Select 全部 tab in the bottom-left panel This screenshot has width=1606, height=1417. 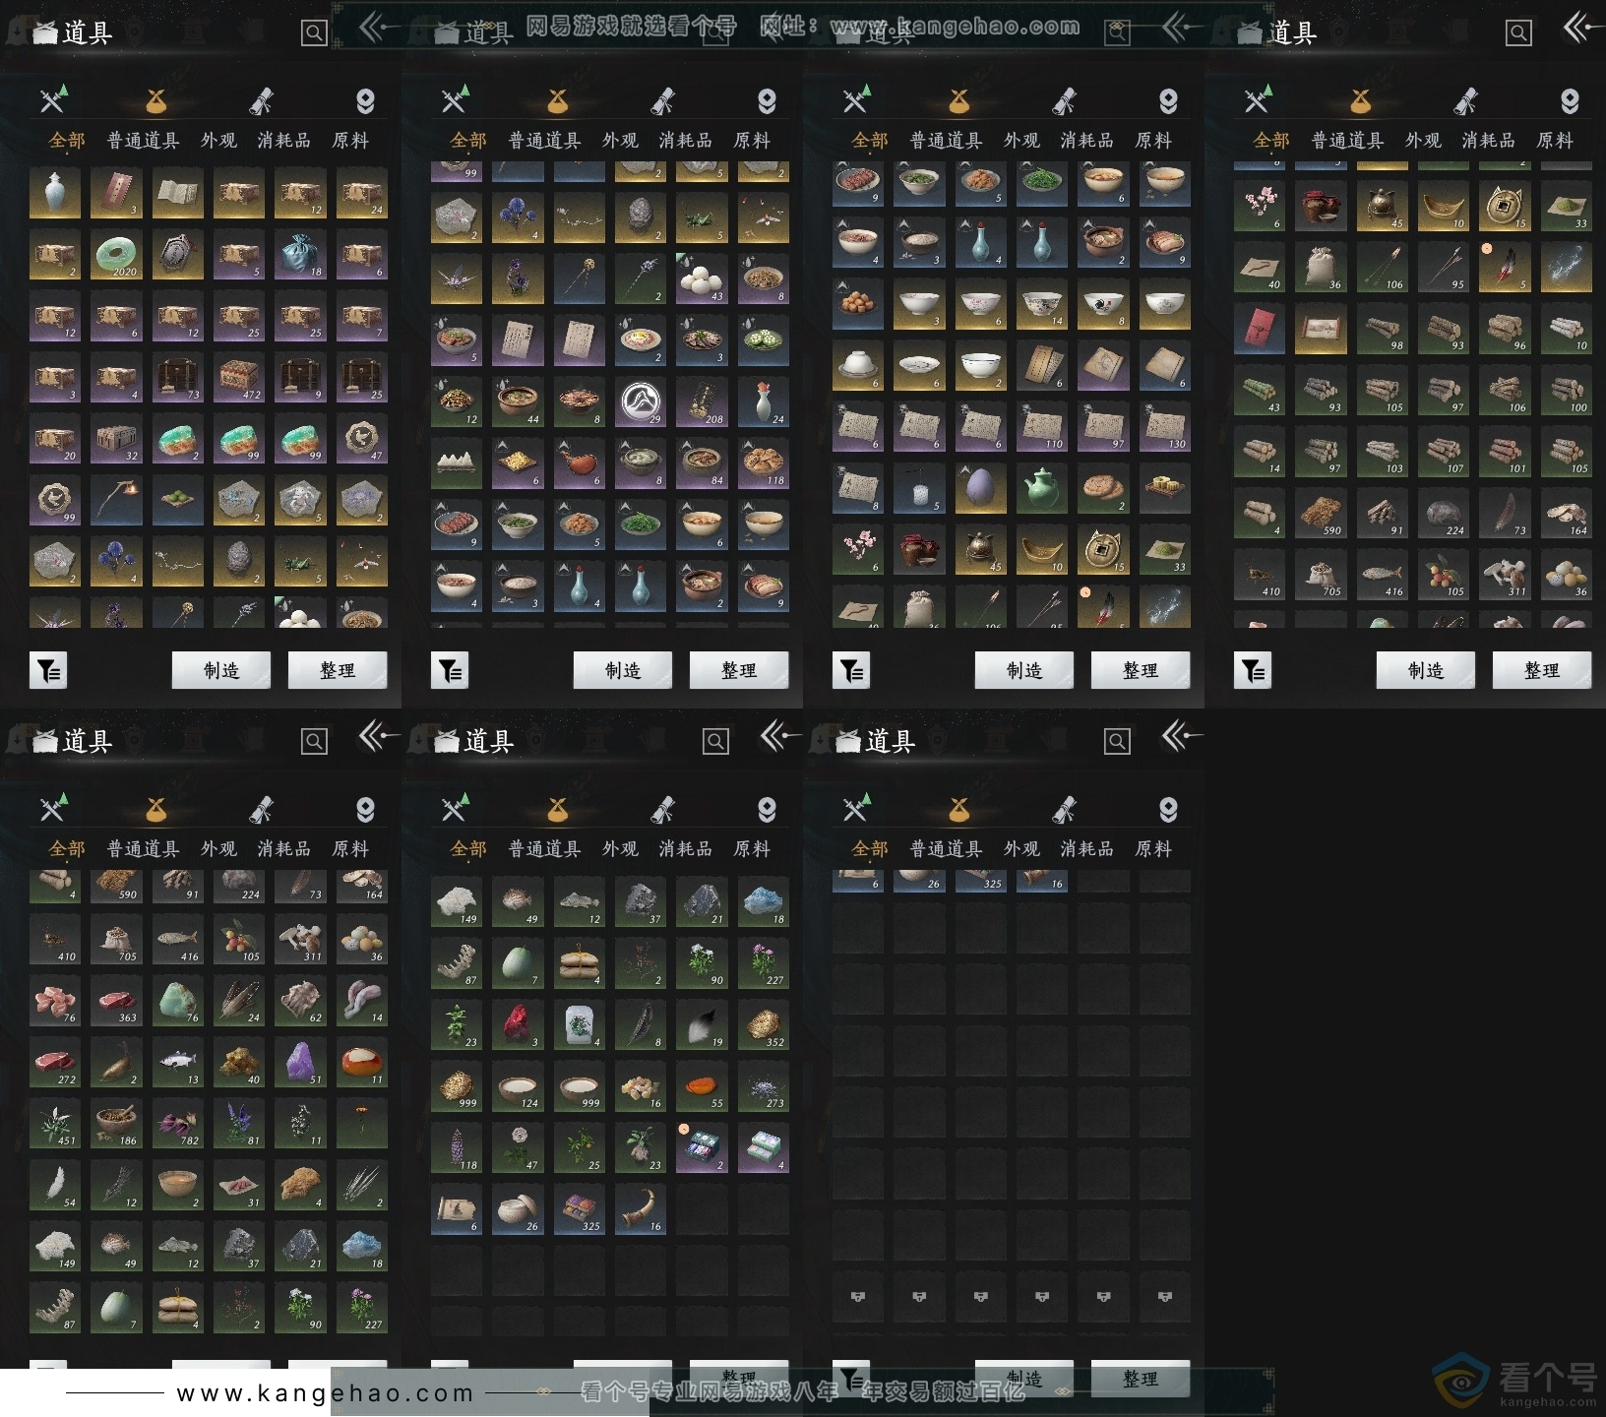[x=67, y=849]
